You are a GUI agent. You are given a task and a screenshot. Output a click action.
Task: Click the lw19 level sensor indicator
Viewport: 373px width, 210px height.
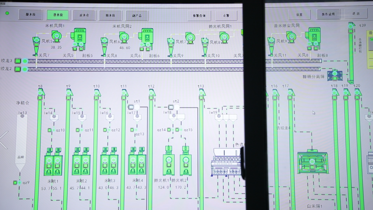219,116
